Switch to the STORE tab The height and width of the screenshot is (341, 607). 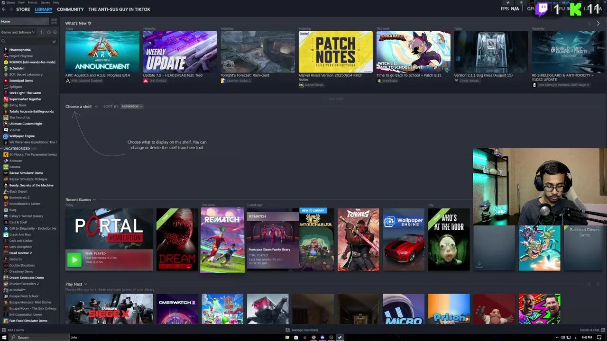[23, 9]
